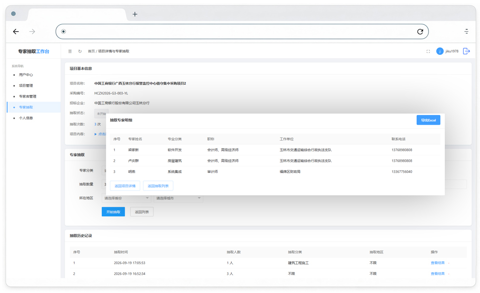Click the 首页 breadcrumb link

(91, 51)
